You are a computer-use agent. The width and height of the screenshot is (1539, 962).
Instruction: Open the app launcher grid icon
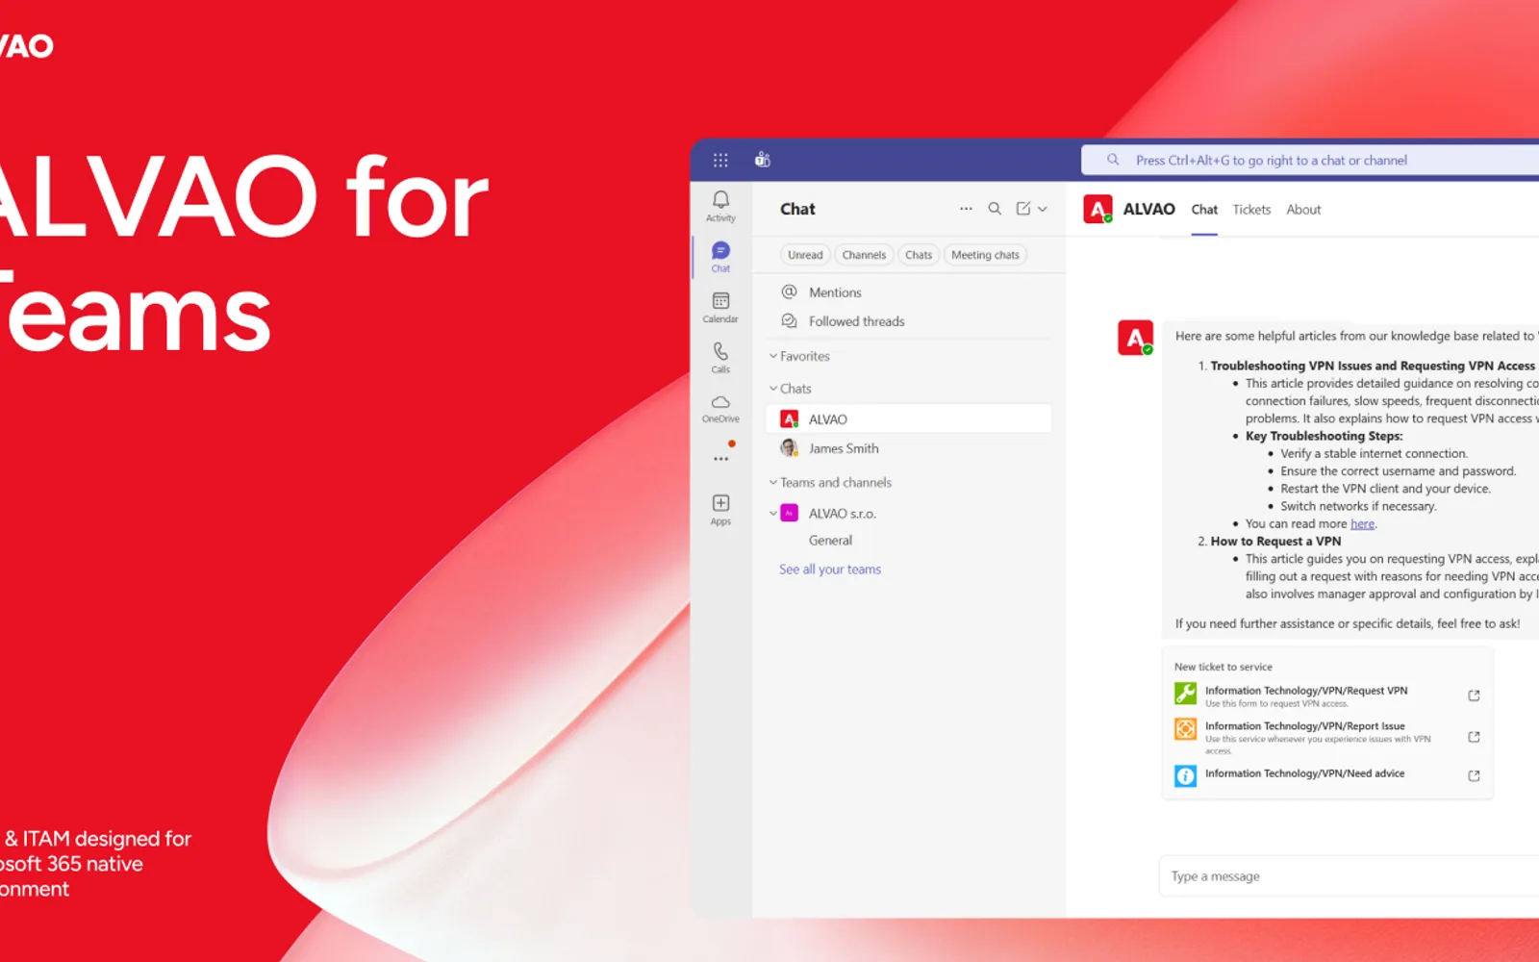tap(720, 161)
